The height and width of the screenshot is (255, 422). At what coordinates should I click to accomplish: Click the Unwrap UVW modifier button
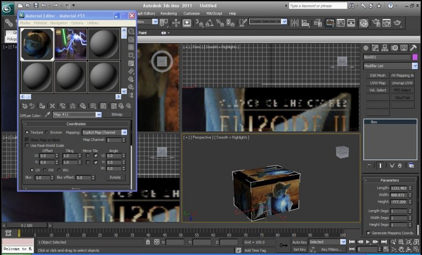coord(402,83)
